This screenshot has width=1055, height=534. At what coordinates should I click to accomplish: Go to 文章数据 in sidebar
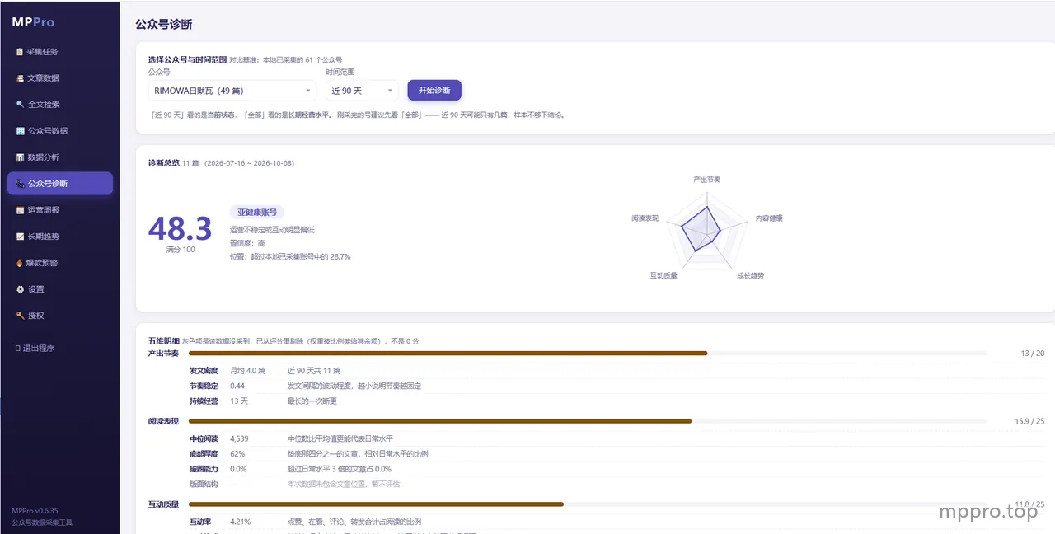tap(59, 78)
